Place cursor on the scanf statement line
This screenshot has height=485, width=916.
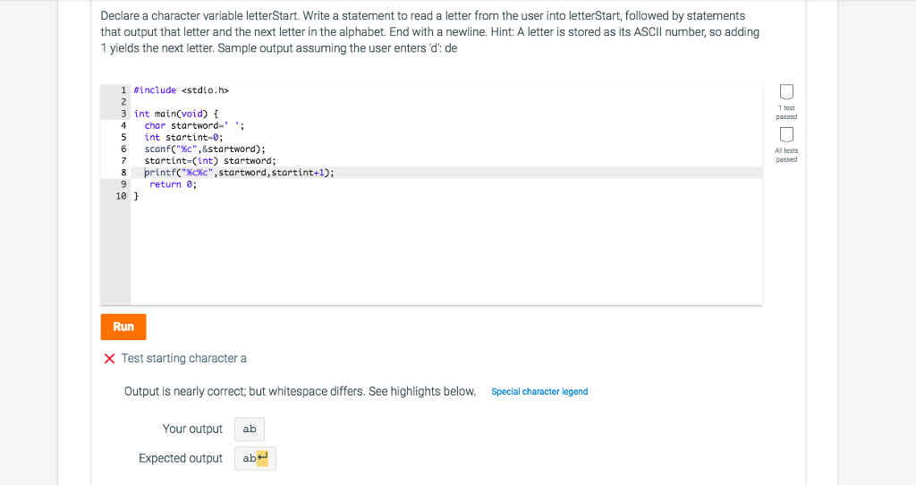point(205,149)
